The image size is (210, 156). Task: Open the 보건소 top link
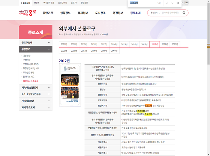pyautogui.click(x=37, y=3)
